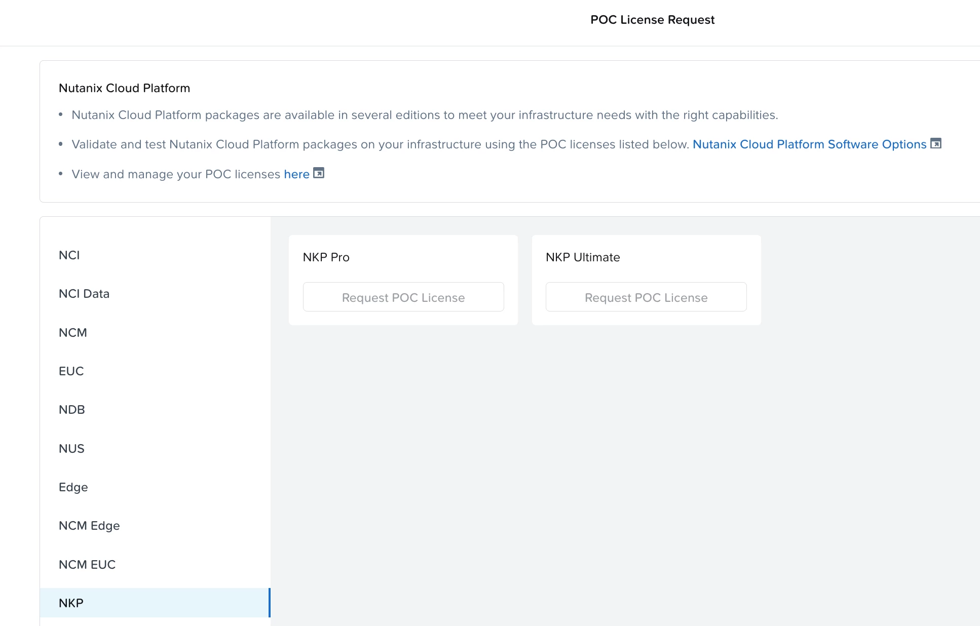Screen dimensions: 980x626
Task: Click external link icon beside 'here'
Action: (319, 173)
